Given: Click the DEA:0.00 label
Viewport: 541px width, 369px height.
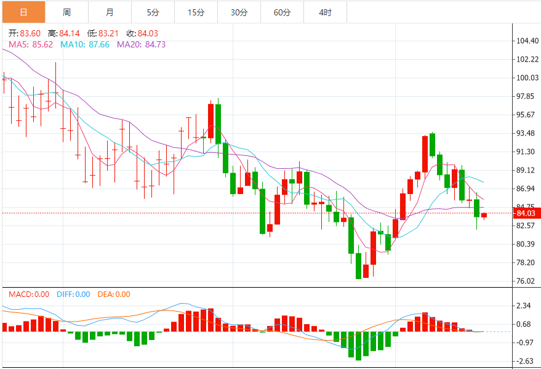Looking at the screenshot, I should pyautogui.click(x=114, y=294).
